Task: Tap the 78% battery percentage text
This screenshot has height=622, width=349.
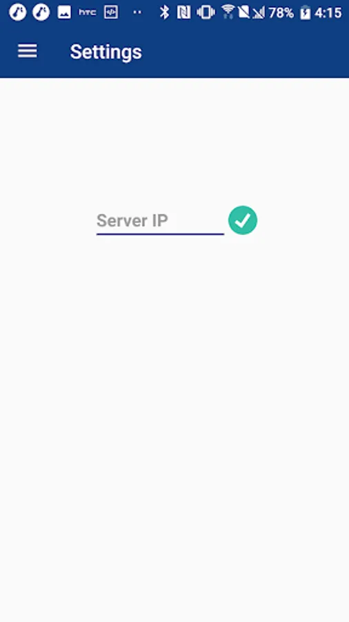Action: pyautogui.click(x=281, y=12)
